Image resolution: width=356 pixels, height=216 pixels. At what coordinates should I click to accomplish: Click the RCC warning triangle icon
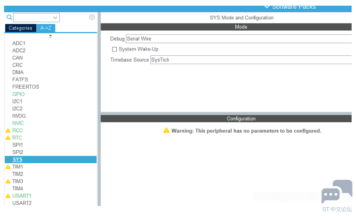(x=8, y=130)
